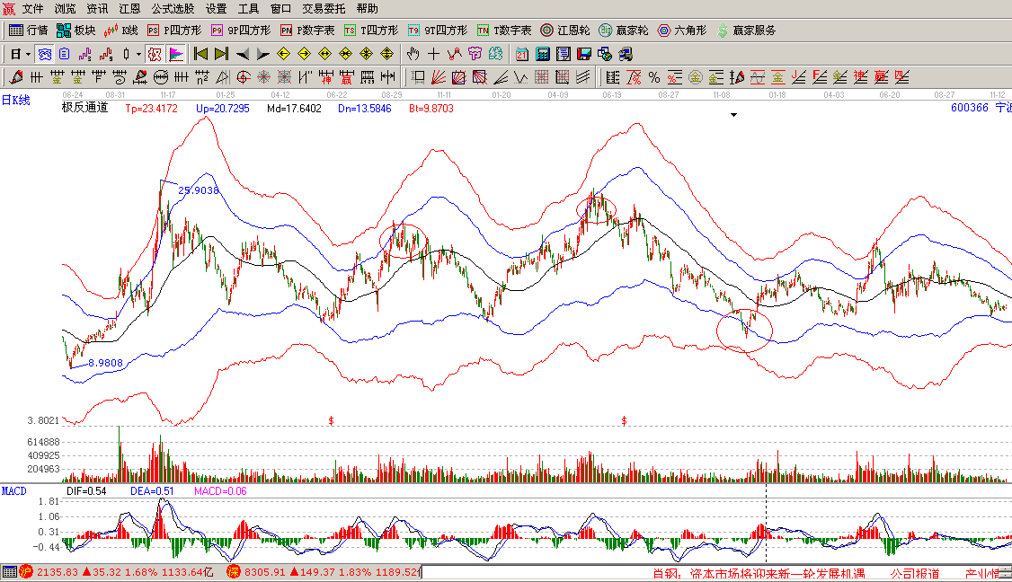Select the percent % line tool
Screen dimensions: 1012x582
pos(653,76)
